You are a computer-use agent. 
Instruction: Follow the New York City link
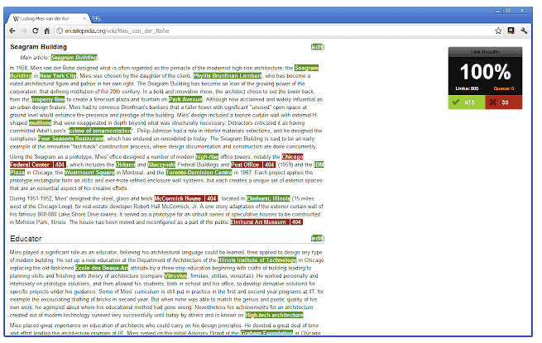(x=58, y=76)
